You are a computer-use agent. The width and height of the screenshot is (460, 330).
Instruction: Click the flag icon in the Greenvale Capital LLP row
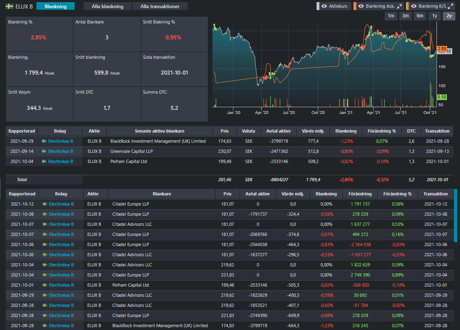coord(44,151)
